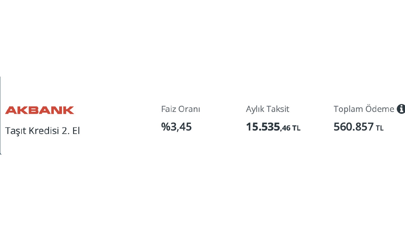Click the %3,45 interest rate value
The width and height of the screenshot is (405, 227).
point(176,127)
